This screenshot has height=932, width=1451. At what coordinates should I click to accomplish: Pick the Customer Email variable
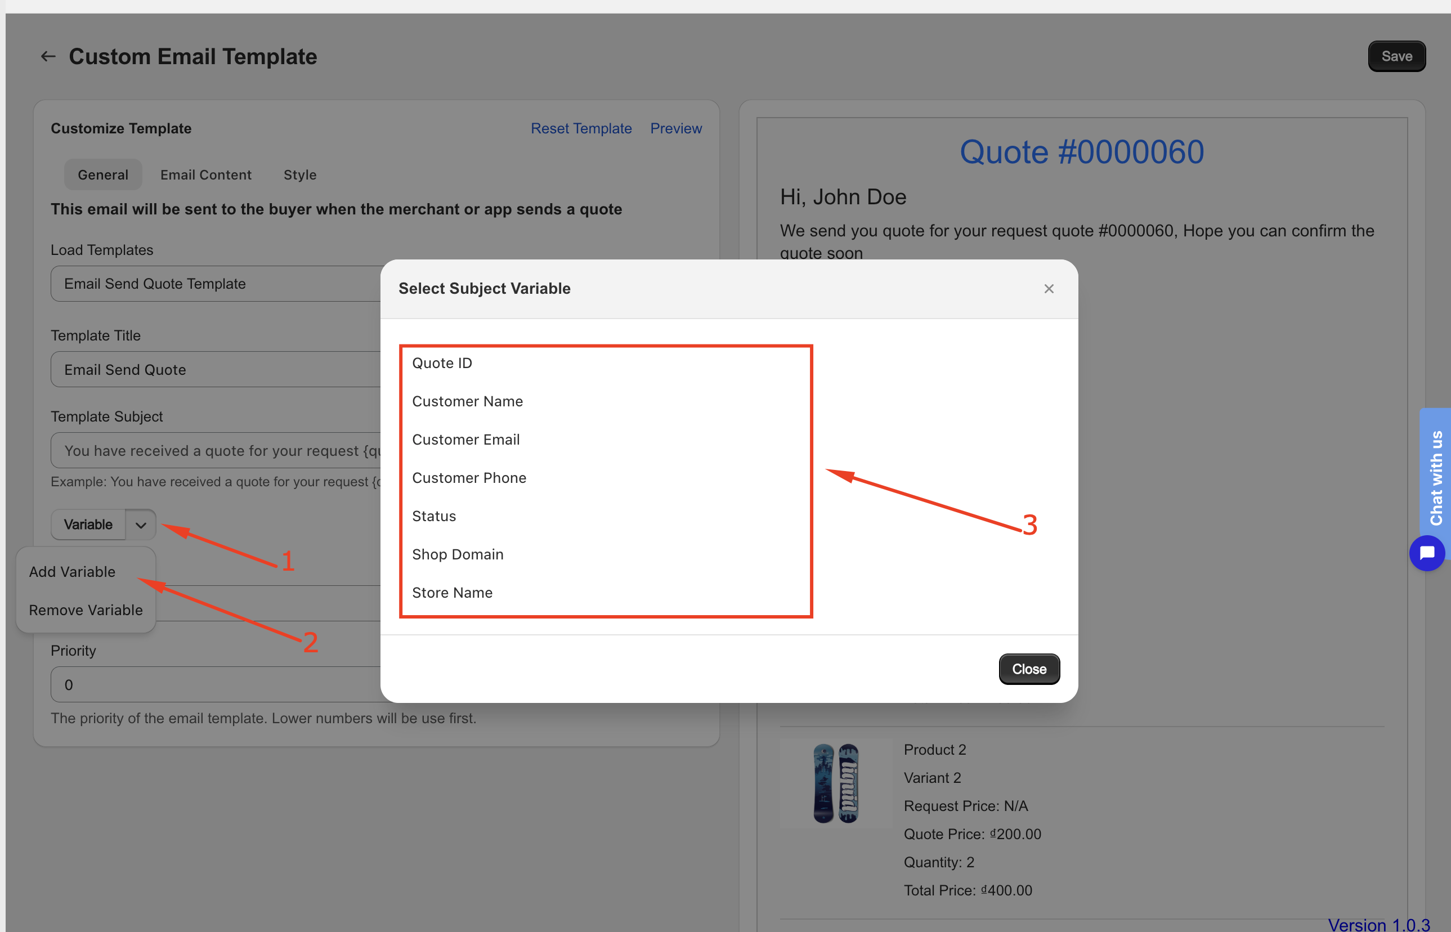tap(465, 440)
